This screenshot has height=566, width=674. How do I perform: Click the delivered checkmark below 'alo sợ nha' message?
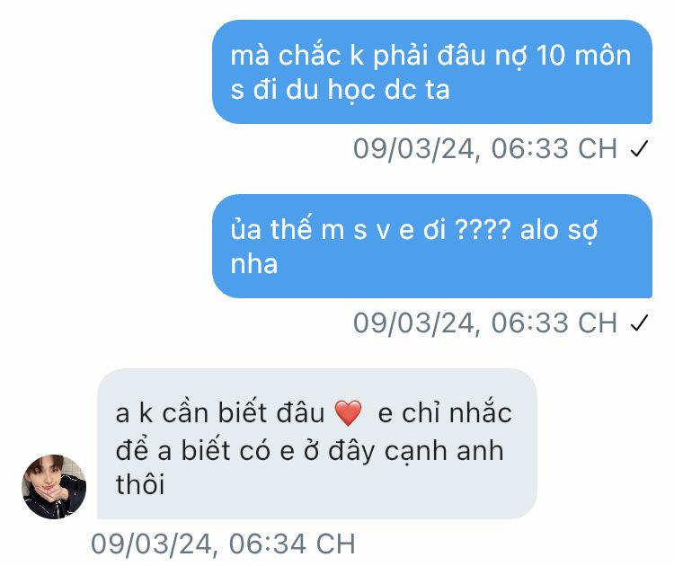639,323
